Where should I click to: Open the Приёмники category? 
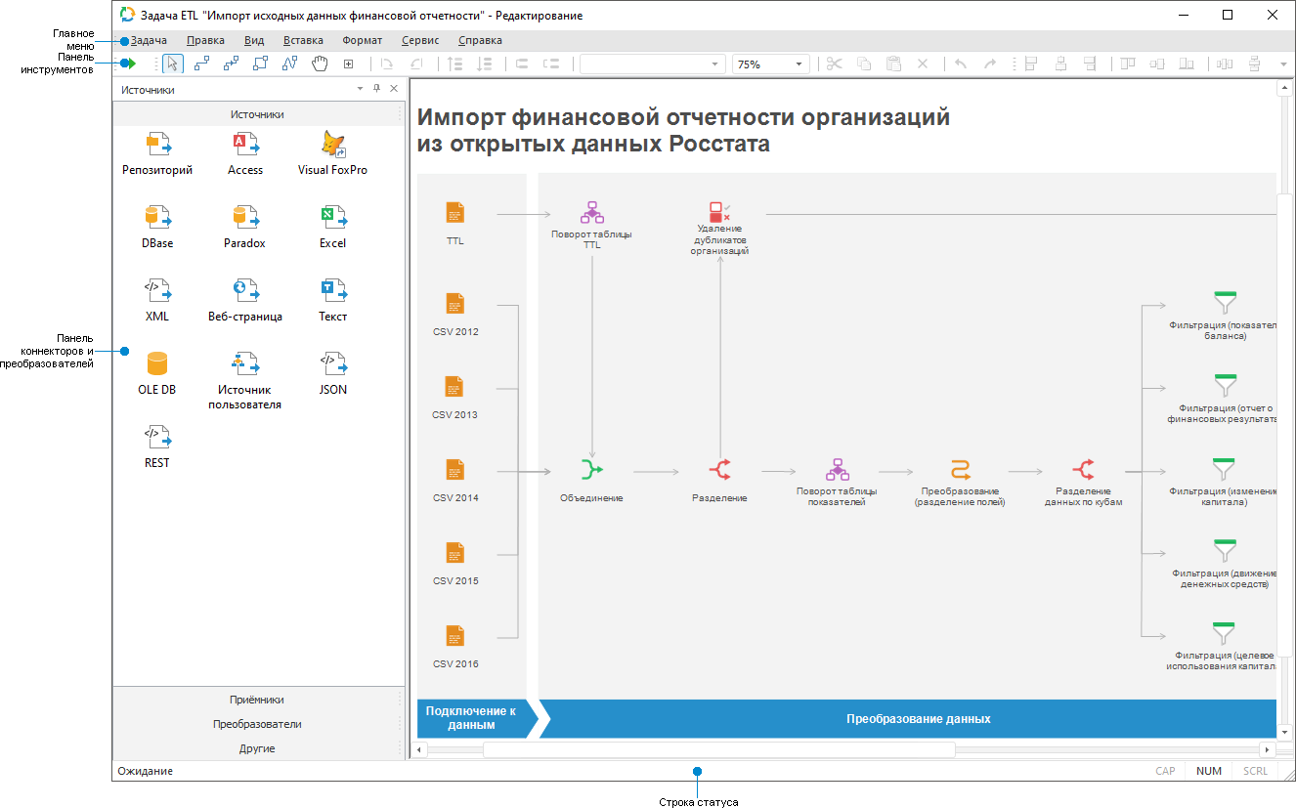258,700
